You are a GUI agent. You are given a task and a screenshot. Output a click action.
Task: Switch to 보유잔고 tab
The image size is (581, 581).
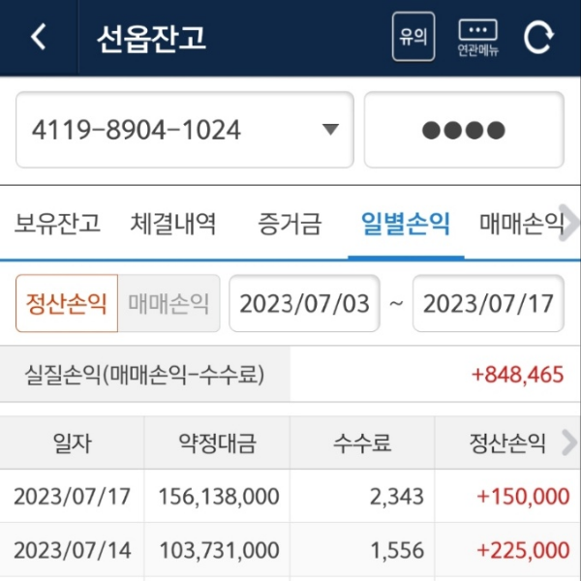pos(57,225)
